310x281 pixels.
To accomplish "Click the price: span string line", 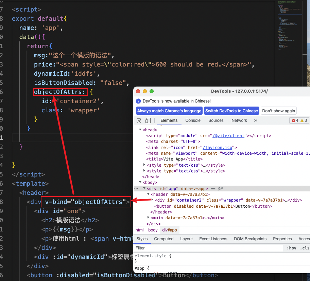I will [x=144, y=64].
